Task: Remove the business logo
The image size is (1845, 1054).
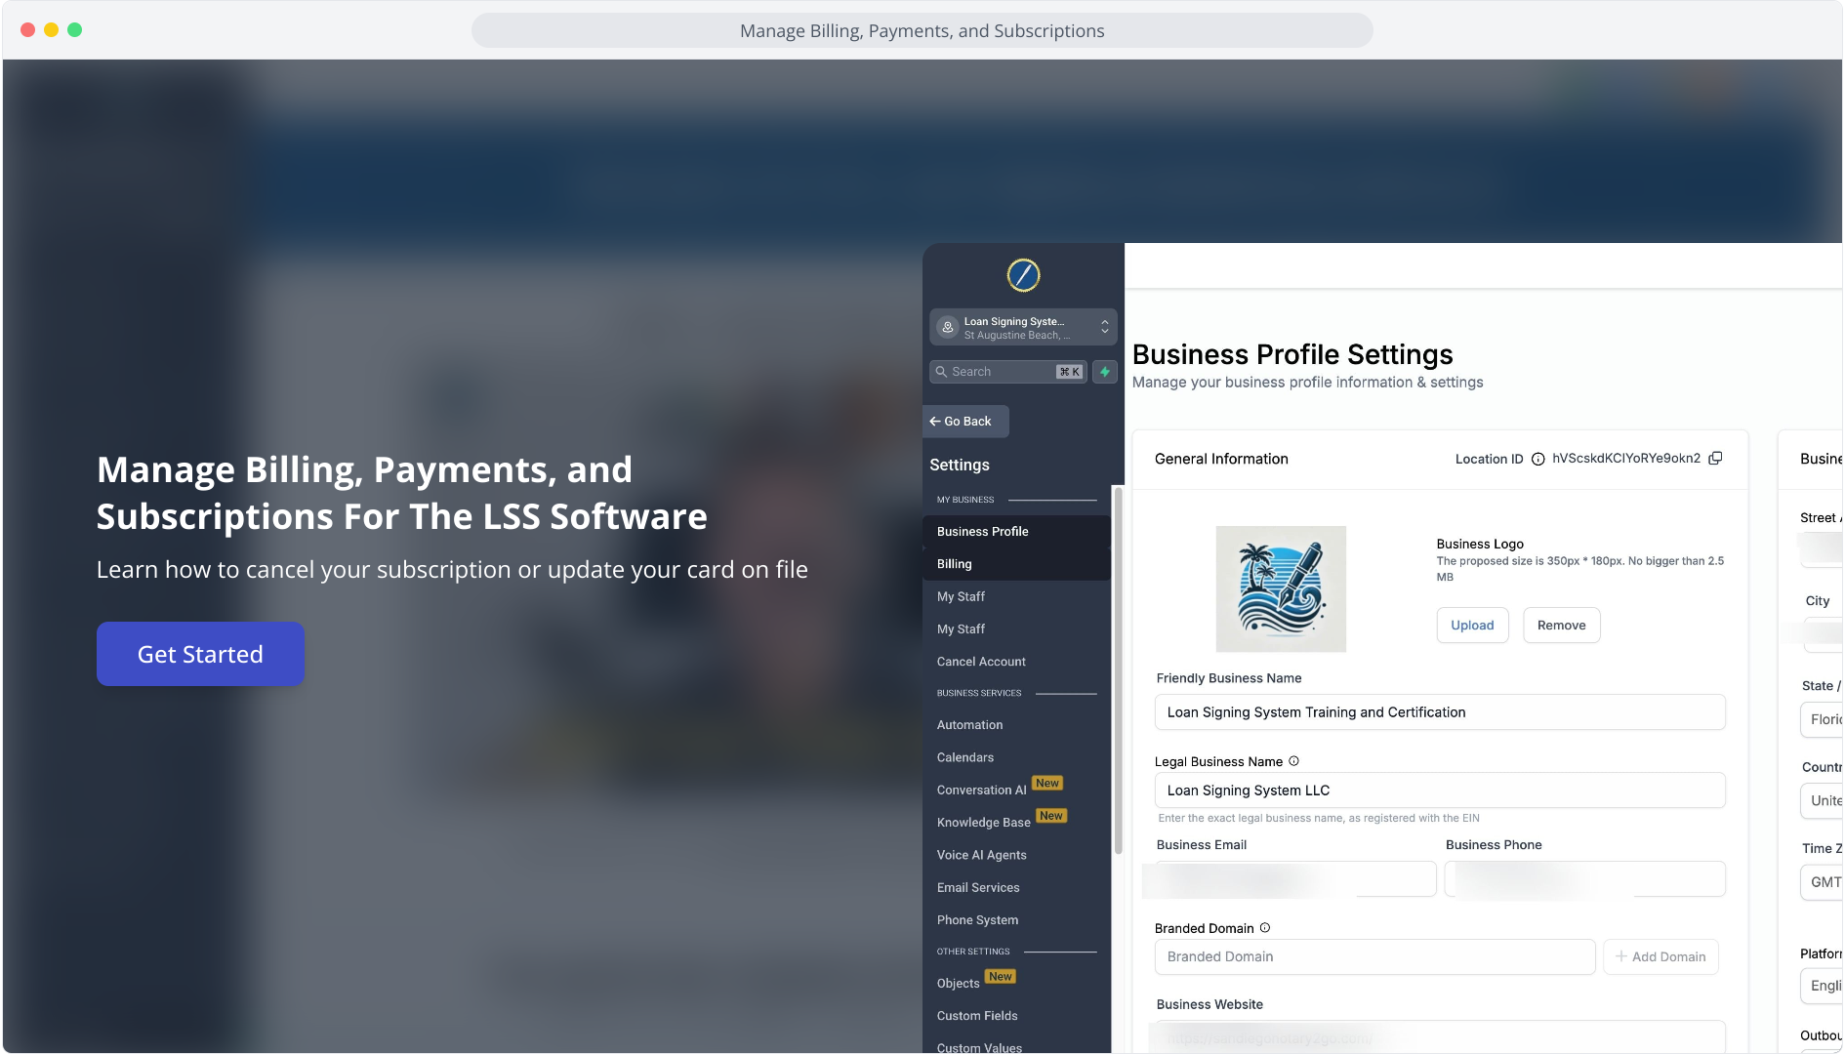Action: point(1561,626)
